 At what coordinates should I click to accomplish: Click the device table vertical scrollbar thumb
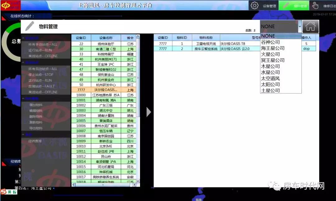point(138,78)
